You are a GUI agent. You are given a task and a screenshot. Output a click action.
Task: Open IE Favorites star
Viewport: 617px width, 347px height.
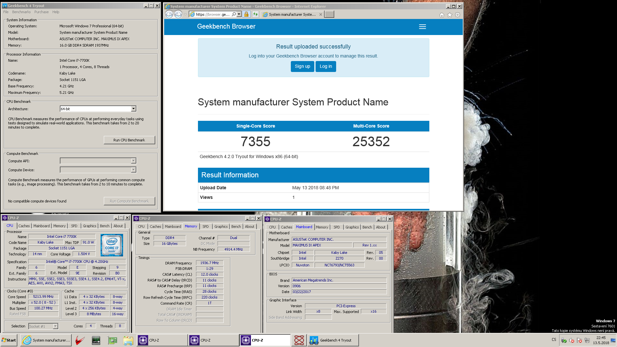[x=450, y=15]
